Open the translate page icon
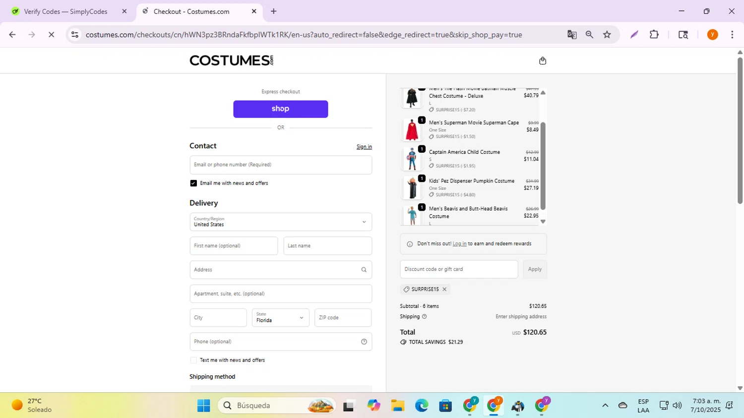 point(572,35)
